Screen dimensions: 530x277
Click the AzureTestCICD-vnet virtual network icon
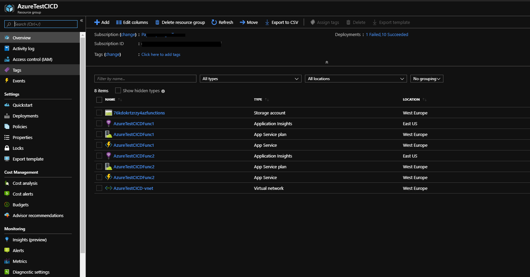tap(108, 188)
